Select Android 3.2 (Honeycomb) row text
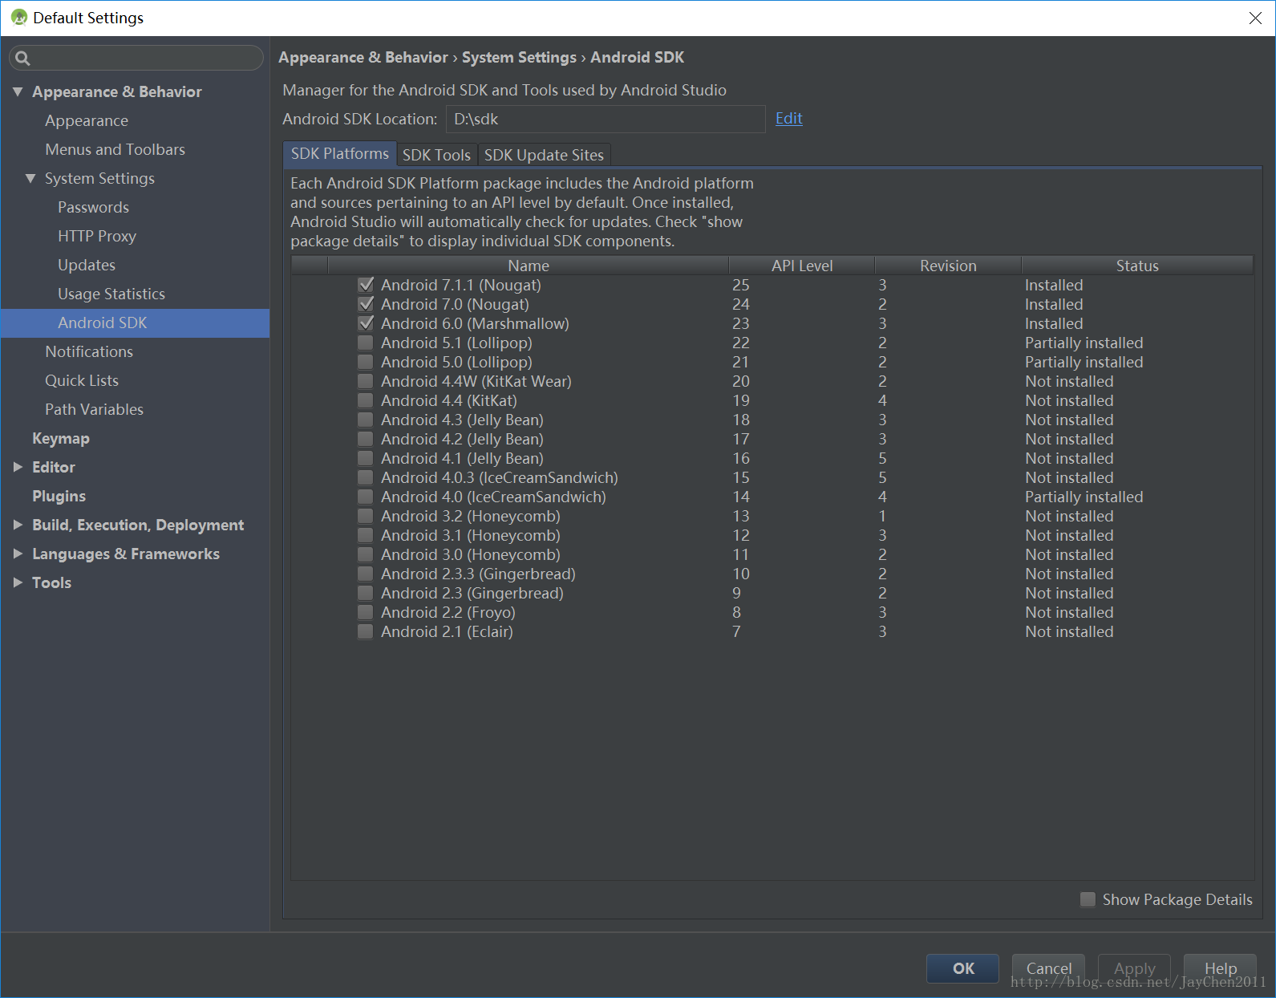1276x998 pixels. click(471, 516)
